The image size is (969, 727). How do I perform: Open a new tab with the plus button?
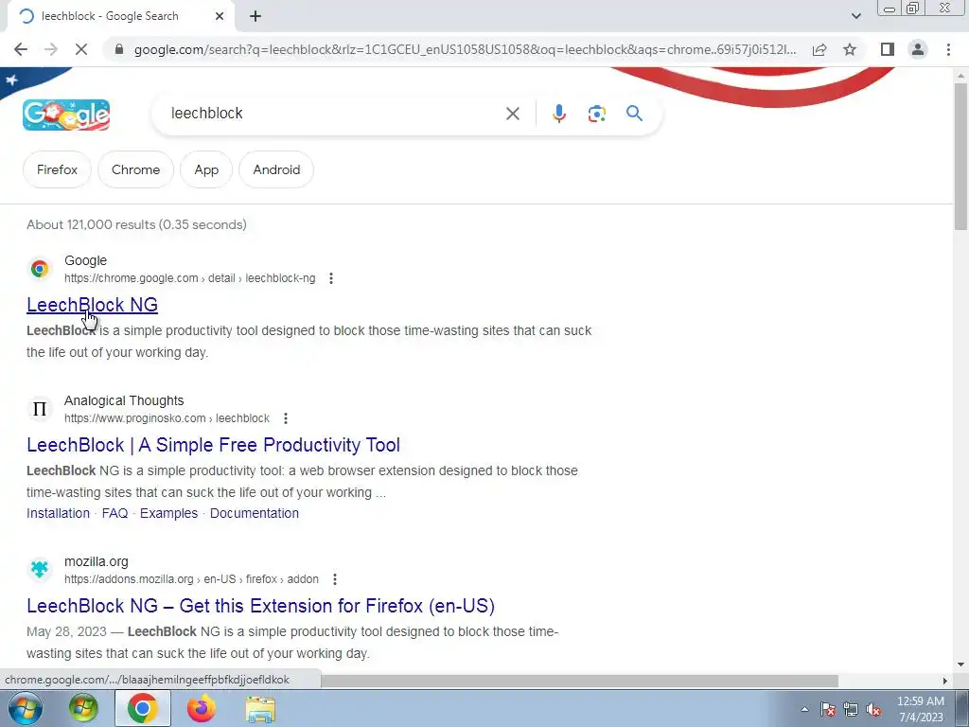[x=255, y=16]
